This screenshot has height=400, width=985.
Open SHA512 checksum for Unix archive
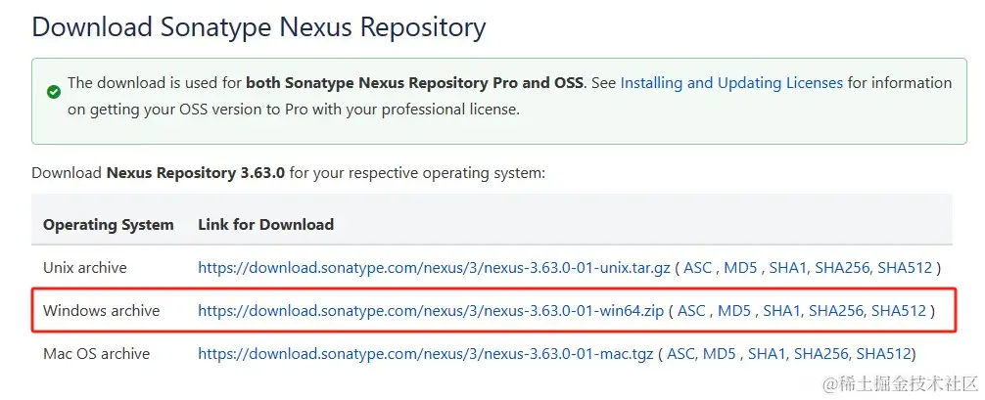[905, 267]
